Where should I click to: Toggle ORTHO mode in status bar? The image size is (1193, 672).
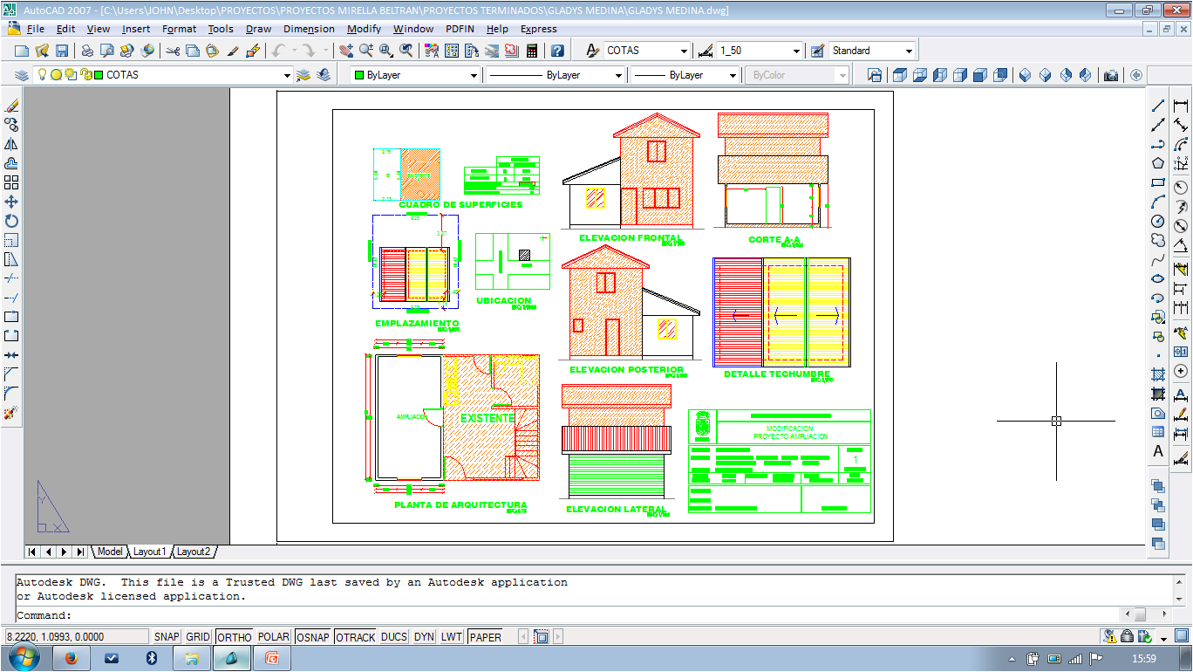[x=234, y=637]
